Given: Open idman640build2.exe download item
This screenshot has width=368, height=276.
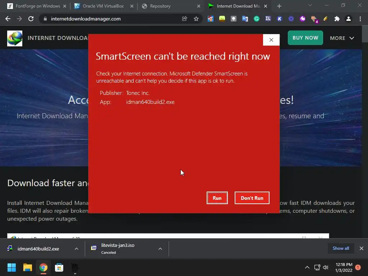Looking at the screenshot, I should 38,249.
